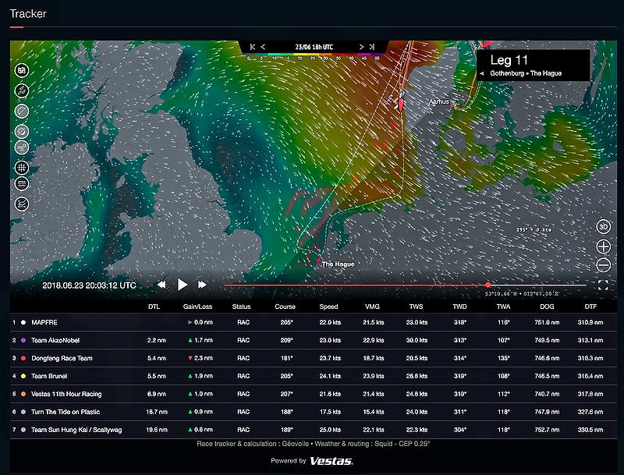
Task: Sort table by DTL column
Action: coord(154,307)
